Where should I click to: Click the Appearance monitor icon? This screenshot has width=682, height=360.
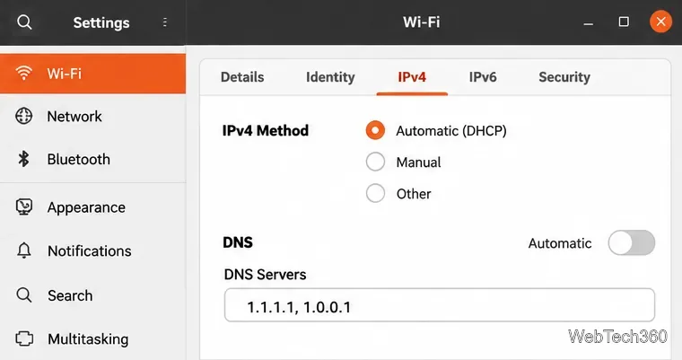click(24, 207)
